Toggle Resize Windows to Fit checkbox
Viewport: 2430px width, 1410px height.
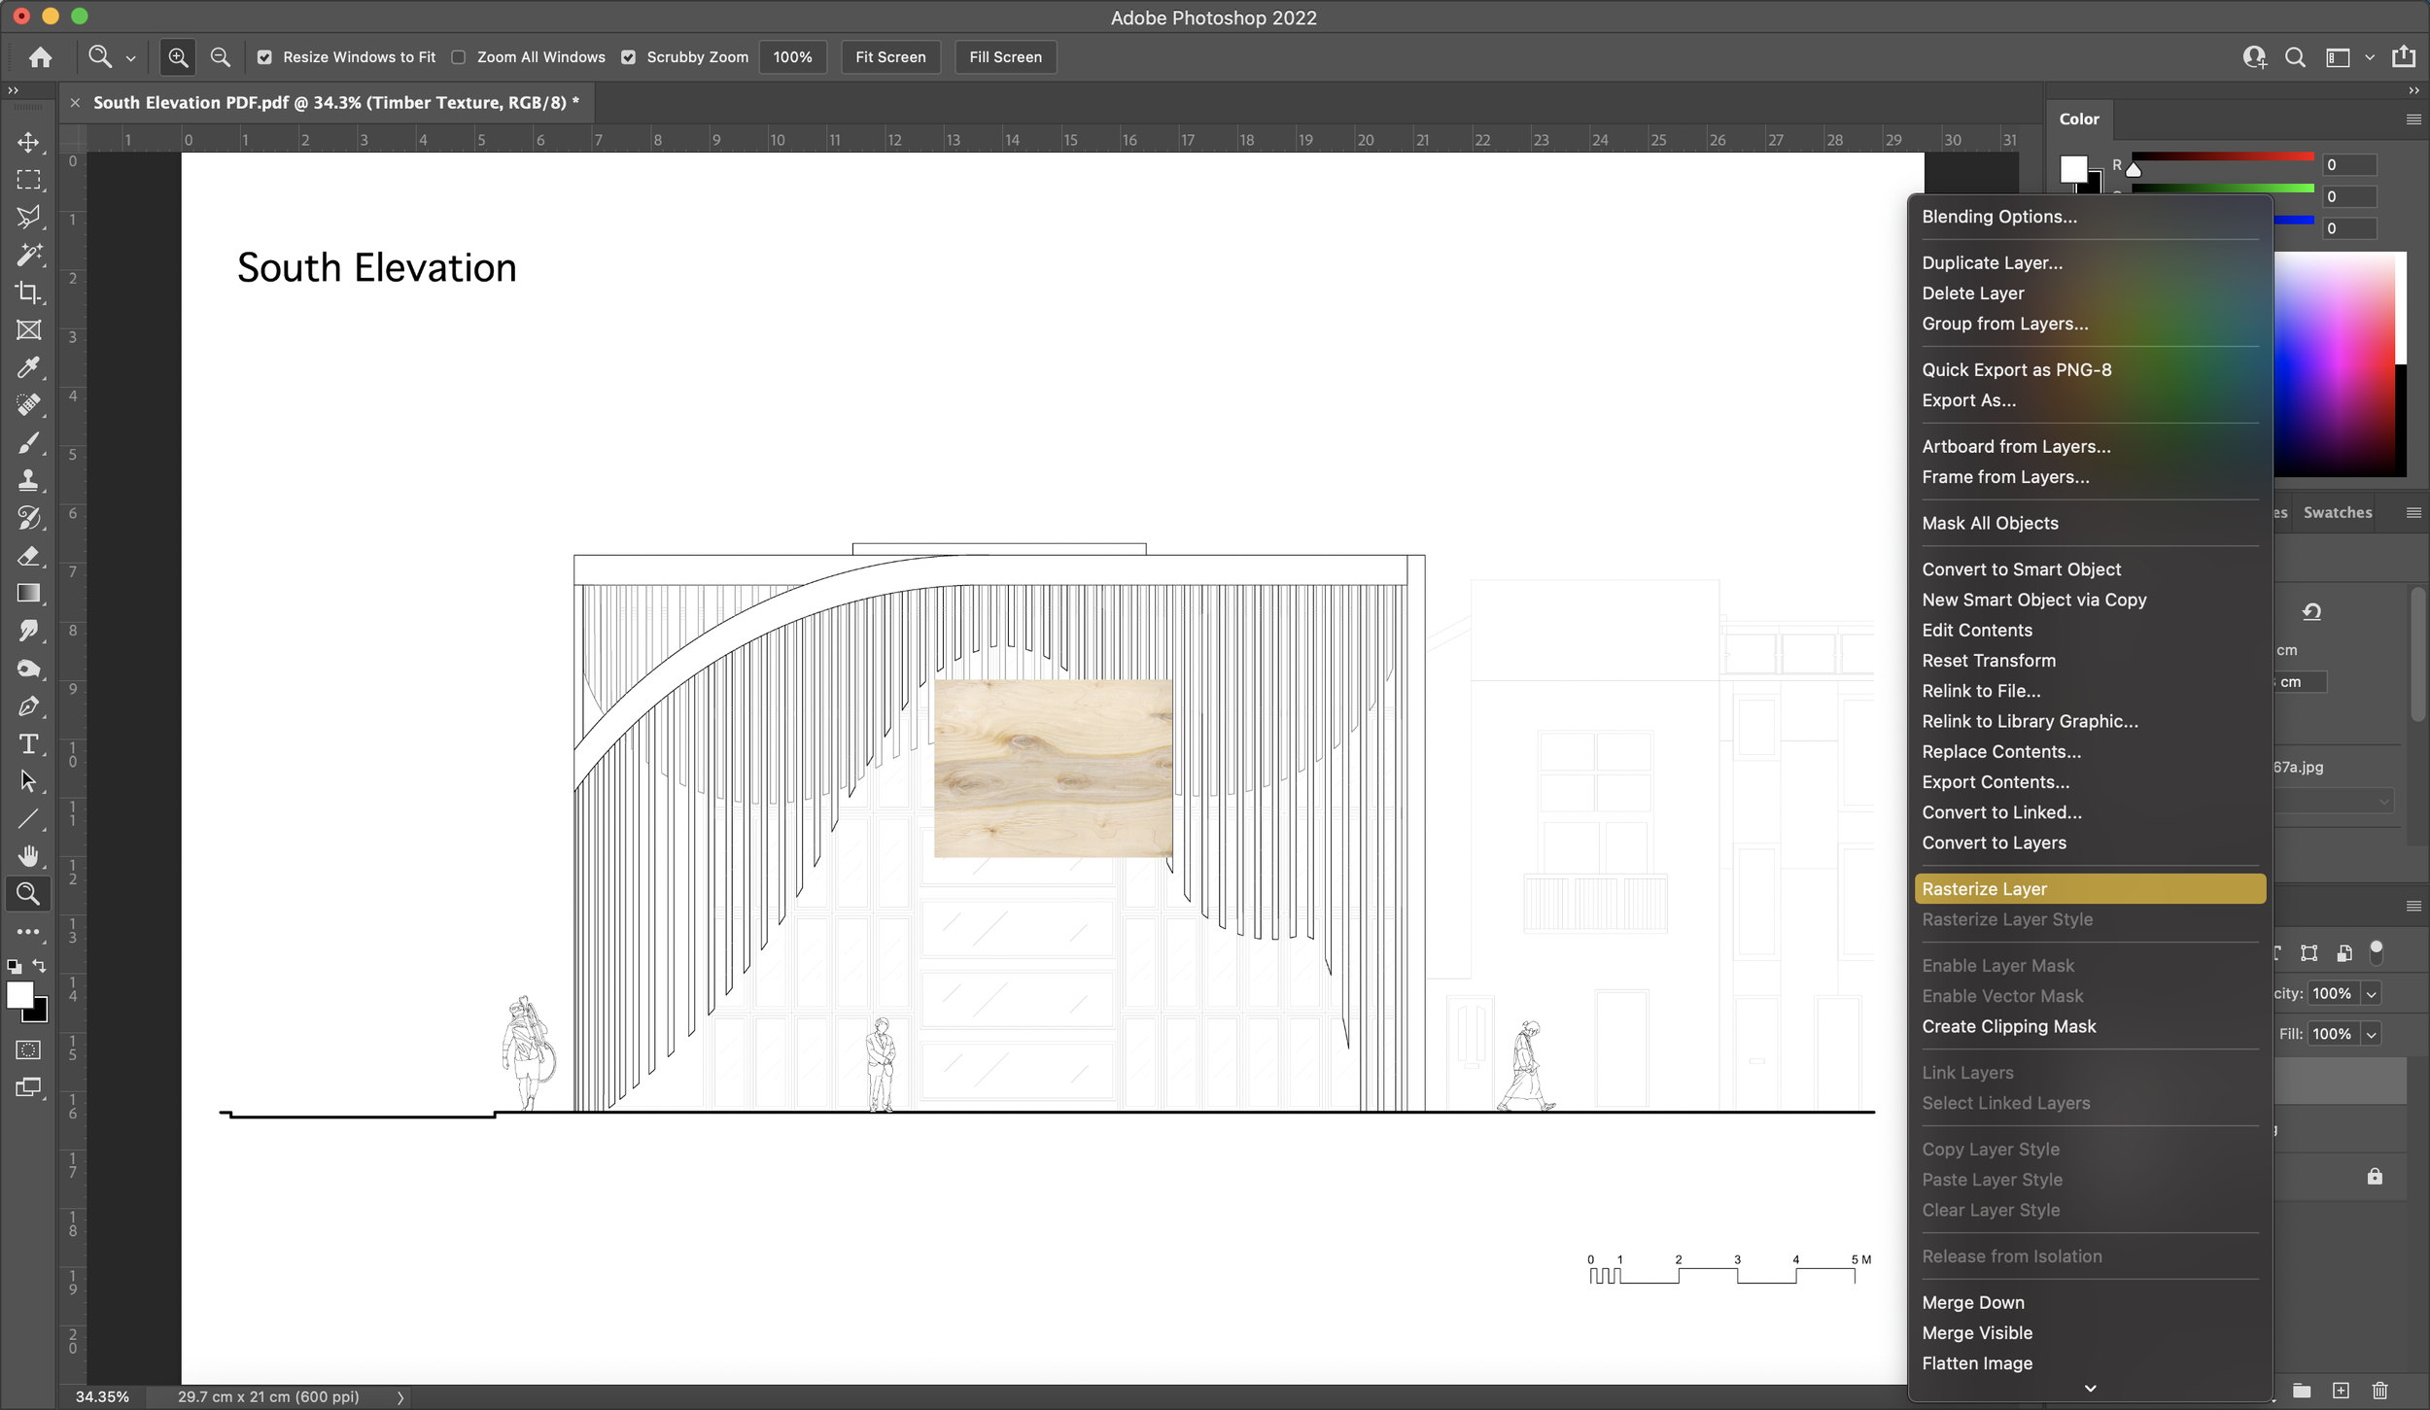(263, 57)
